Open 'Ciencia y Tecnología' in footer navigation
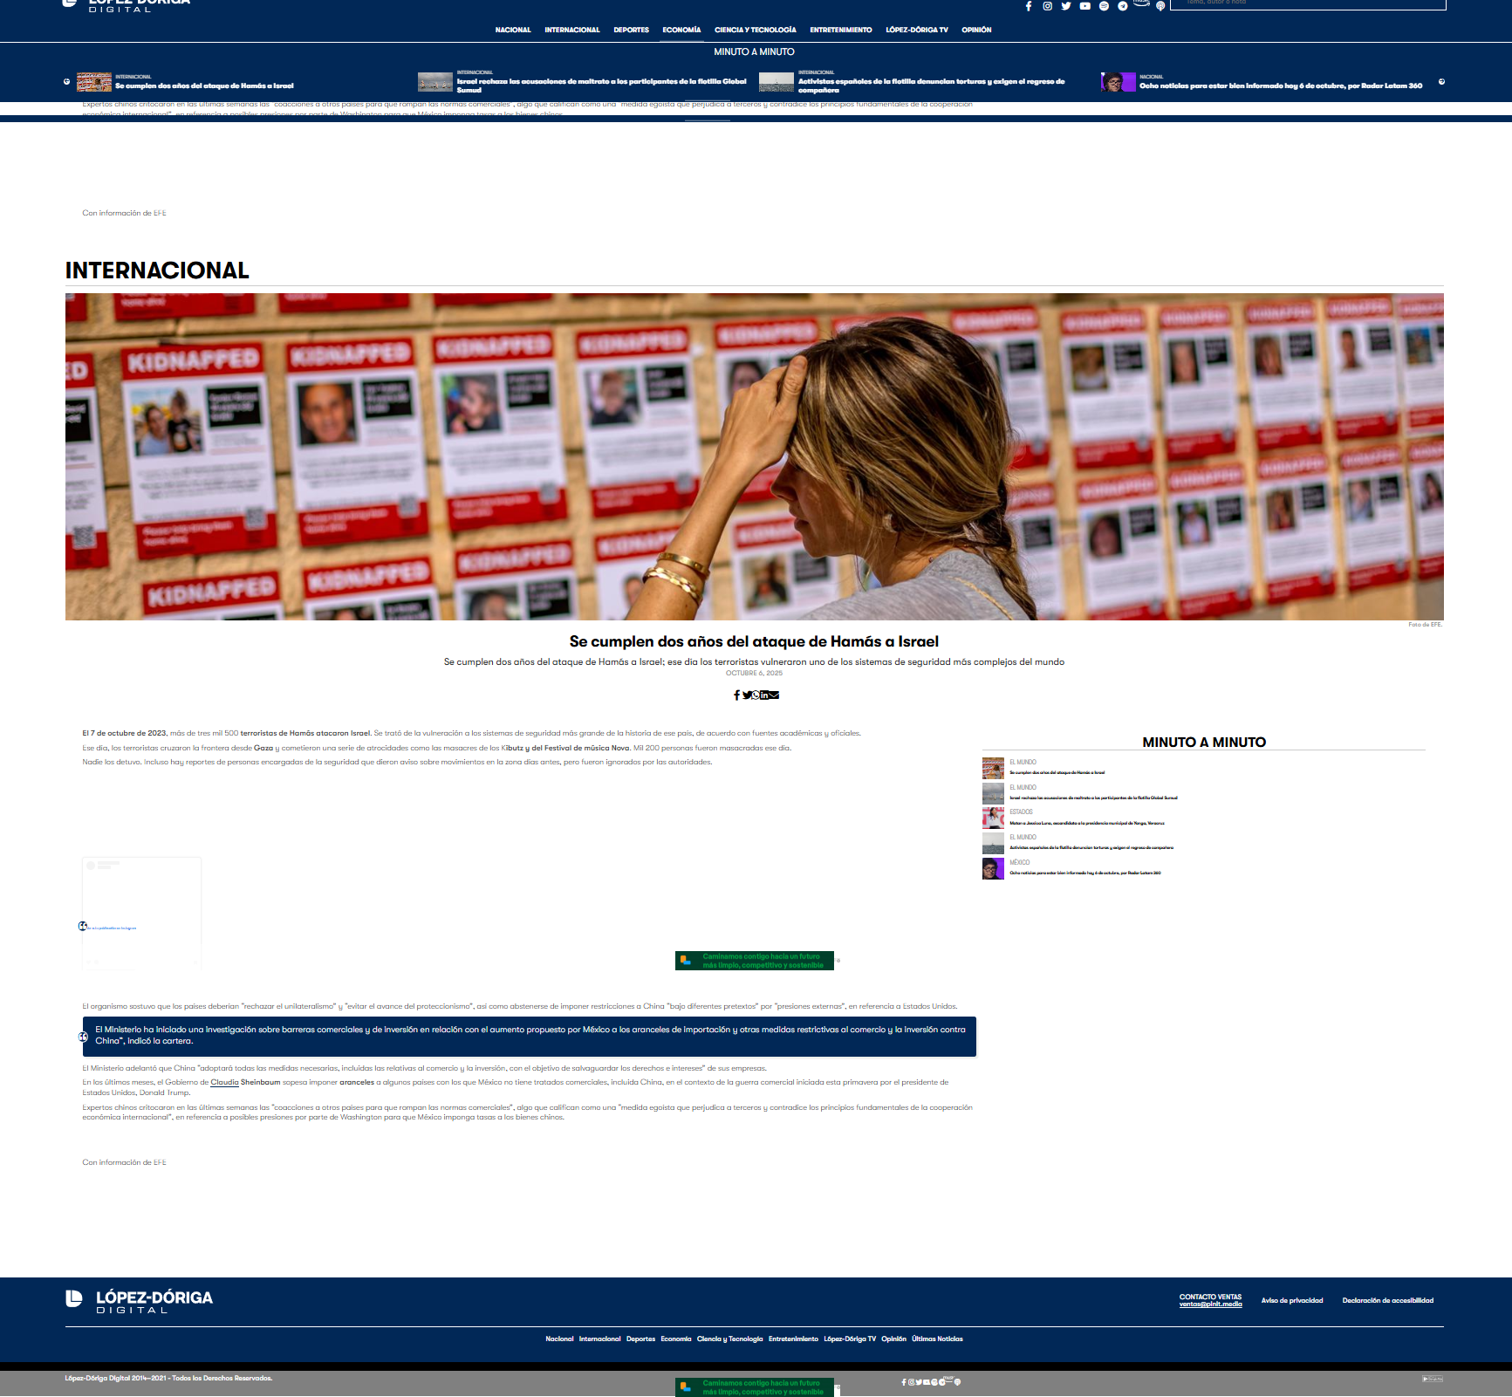Viewport: 1512px width, 1397px height. [x=730, y=1339]
